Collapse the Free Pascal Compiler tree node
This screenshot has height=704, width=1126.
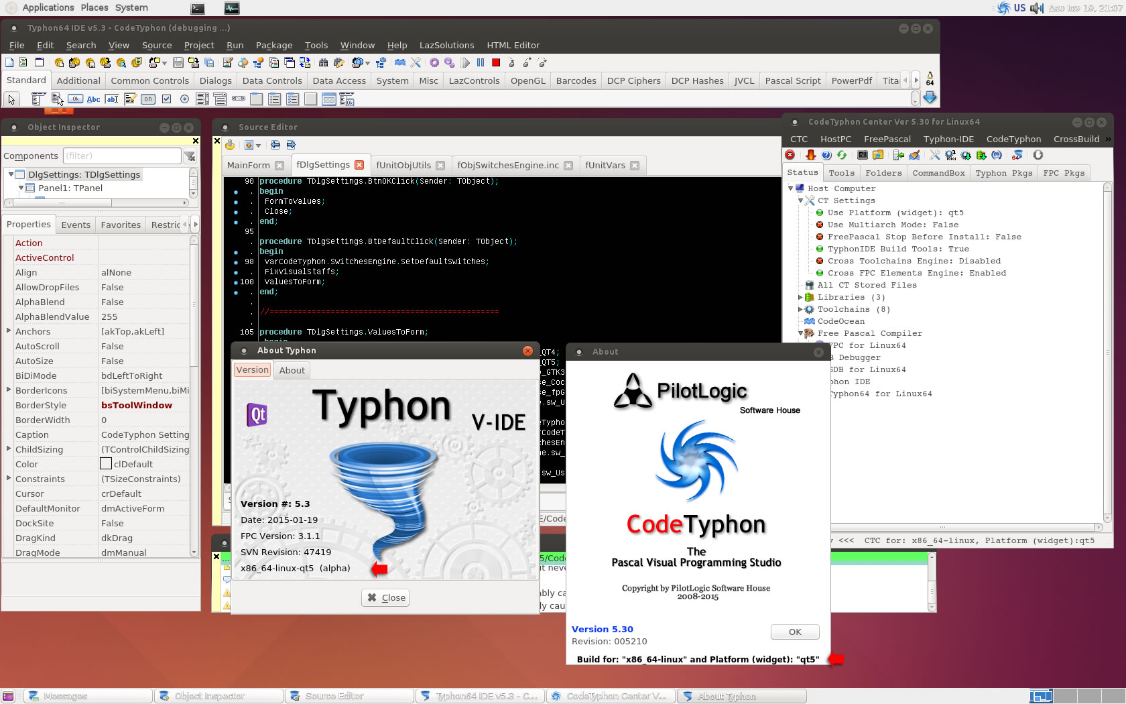(x=800, y=333)
